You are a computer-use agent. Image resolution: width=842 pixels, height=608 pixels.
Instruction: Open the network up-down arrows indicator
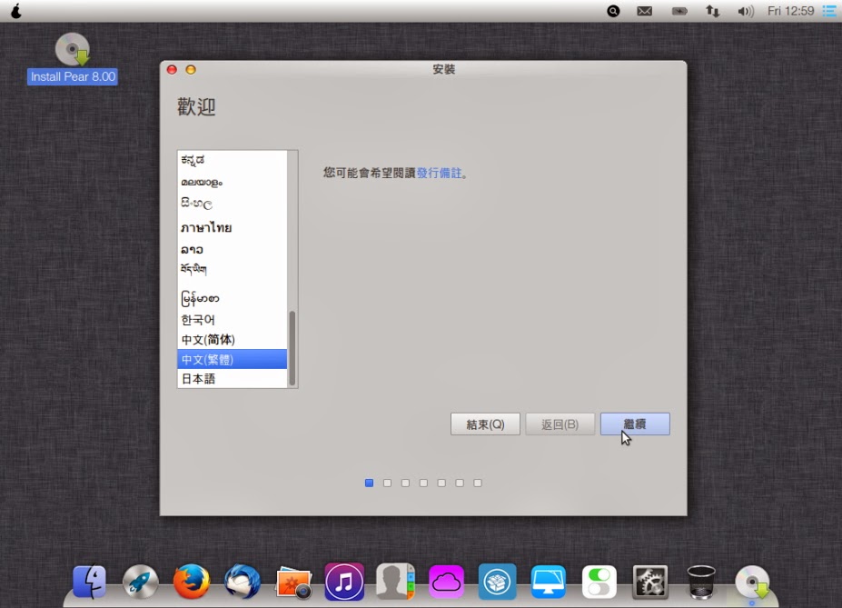pos(713,11)
